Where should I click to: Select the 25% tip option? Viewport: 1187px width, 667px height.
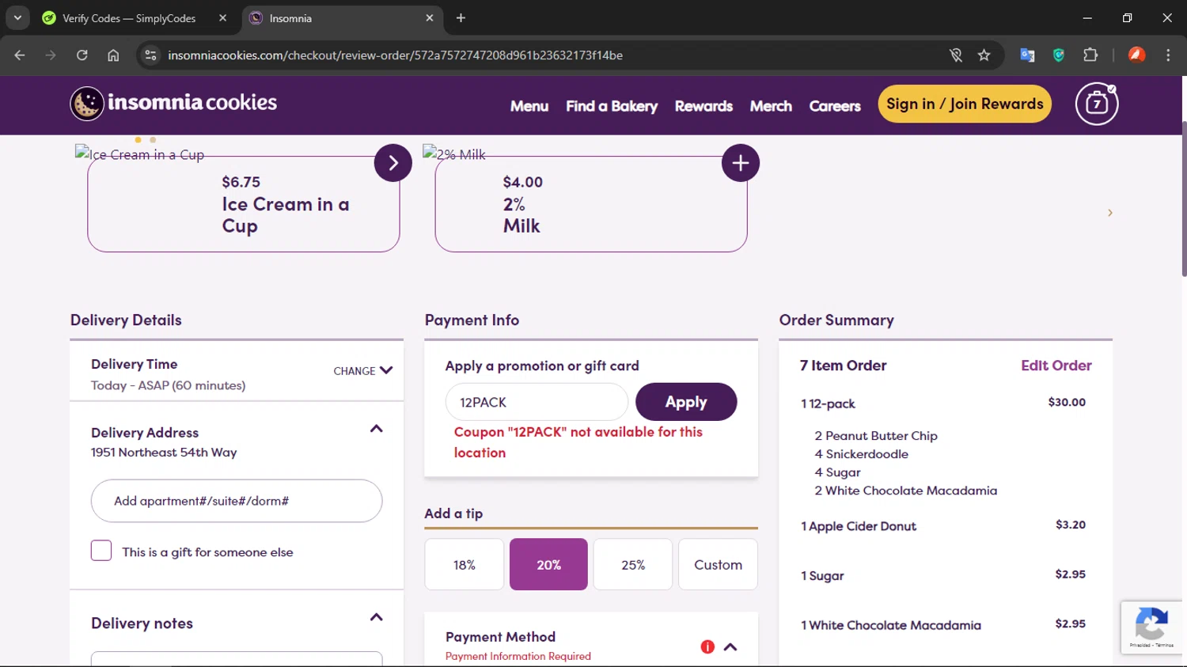(x=633, y=564)
